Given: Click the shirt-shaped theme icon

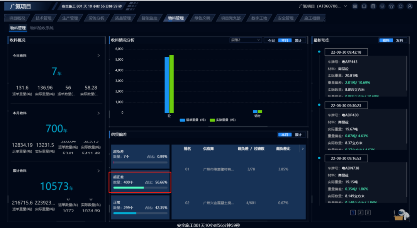Looking at the screenshot, I should click(x=392, y=7).
